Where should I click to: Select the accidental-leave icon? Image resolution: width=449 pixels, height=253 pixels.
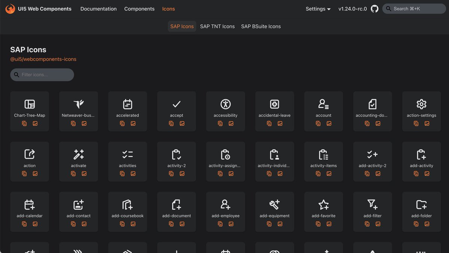pyautogui.click(x=275, y=104)
